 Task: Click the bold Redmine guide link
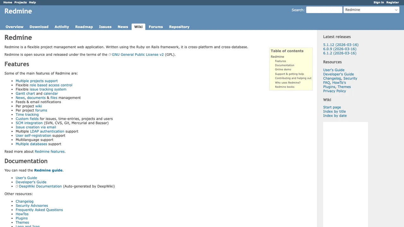48,170
